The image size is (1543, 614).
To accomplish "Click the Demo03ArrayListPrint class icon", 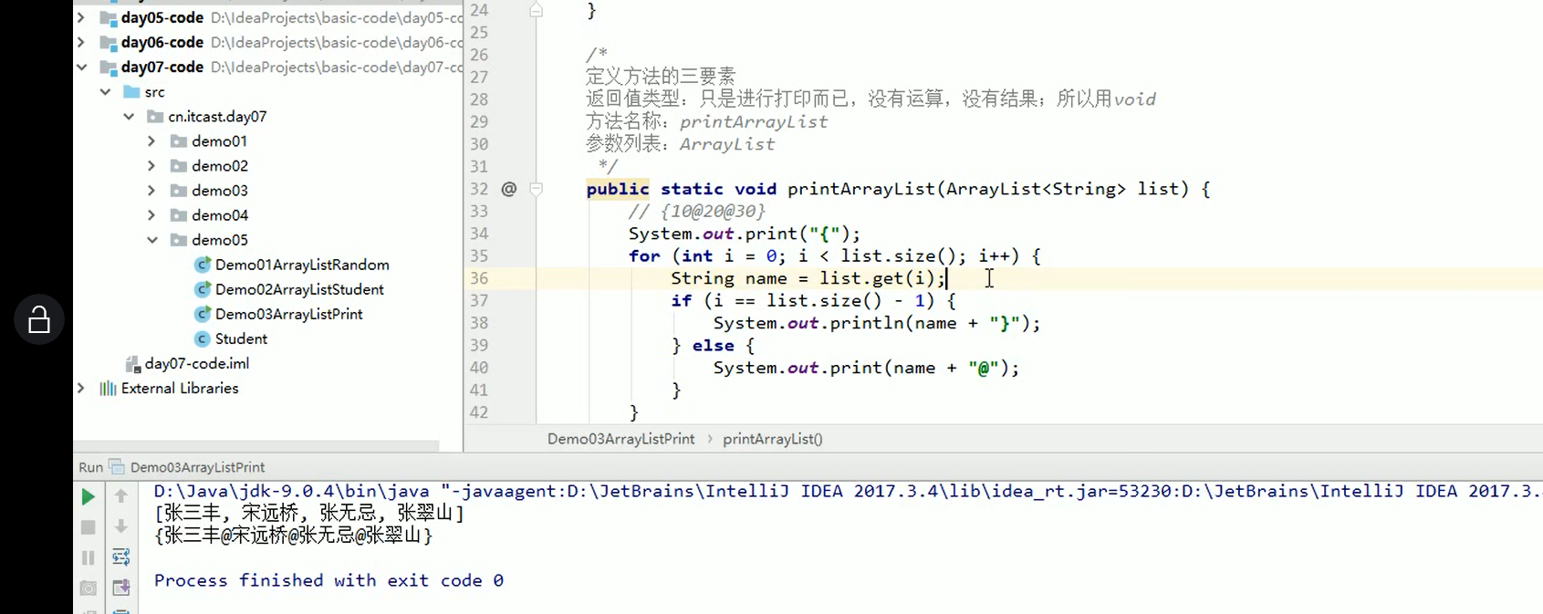I will pos(203,314).
